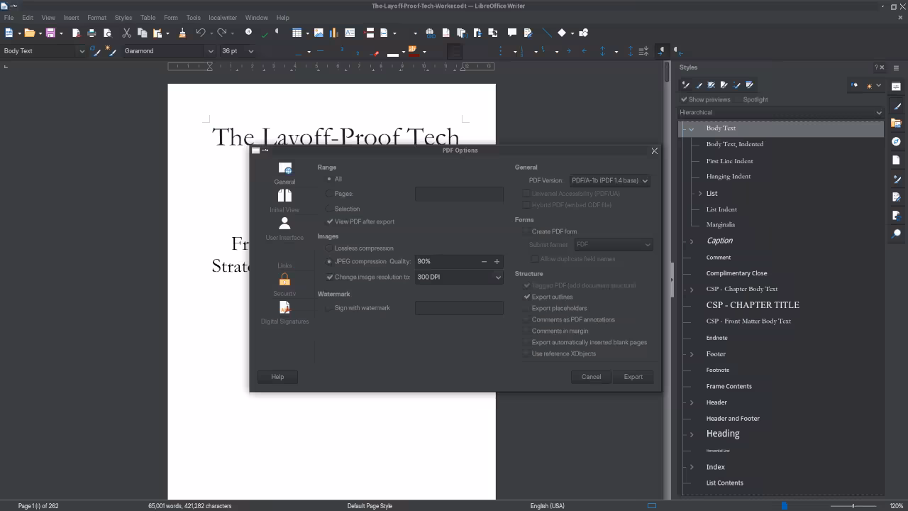Open the image resolution 300 DPI dropdown
908x511 pixels.
pos(459,277)
